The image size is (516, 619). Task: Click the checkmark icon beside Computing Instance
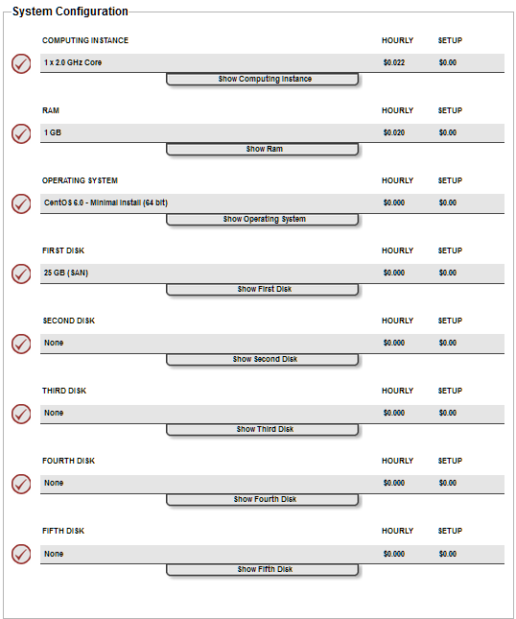[21, 63]
